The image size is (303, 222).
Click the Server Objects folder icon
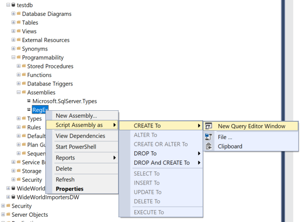(x=8, y=215)
